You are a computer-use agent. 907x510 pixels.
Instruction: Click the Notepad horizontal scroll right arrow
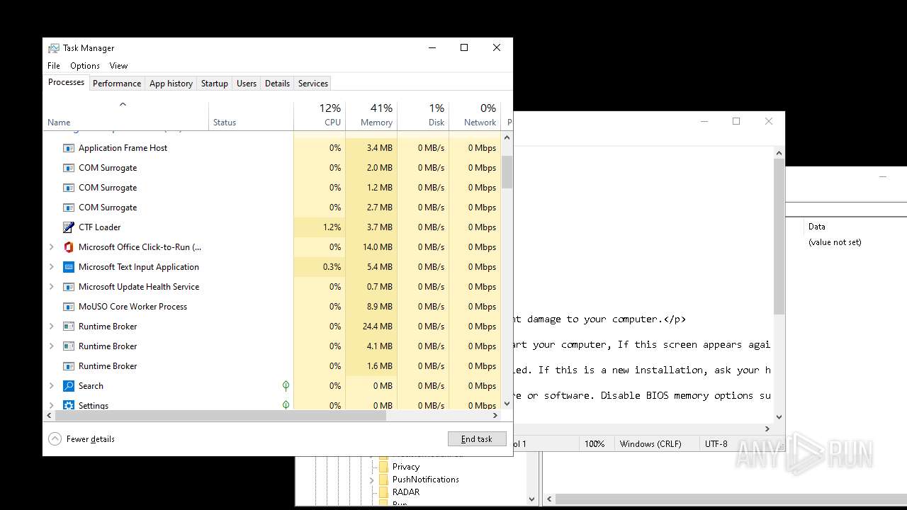767,429
